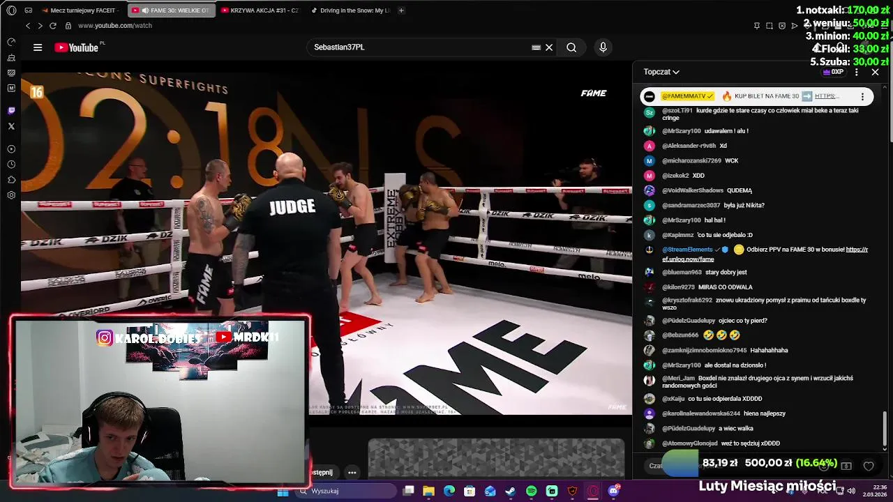The width and height of the screenshot is (893, 502).
Task: Pin the tab with the toolbar pin icon
Action: point(757,26)
